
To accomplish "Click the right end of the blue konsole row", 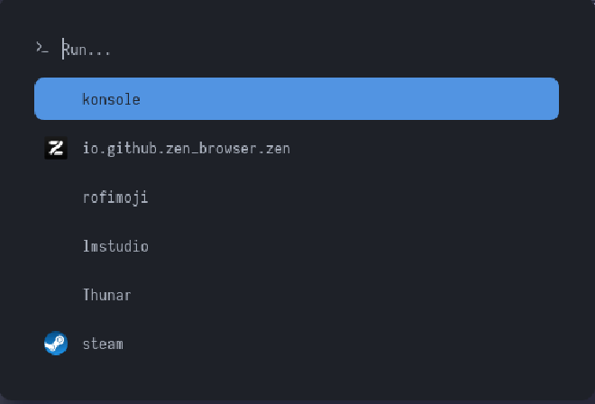I will (545, 99).
